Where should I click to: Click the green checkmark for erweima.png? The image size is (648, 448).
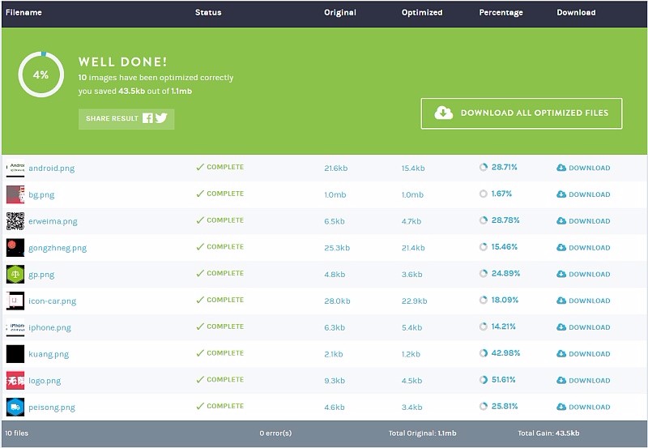pyautogui.click(x=199, y=220)
